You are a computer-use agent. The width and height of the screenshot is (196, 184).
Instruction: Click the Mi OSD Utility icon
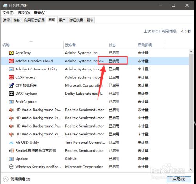click(11, 143)
